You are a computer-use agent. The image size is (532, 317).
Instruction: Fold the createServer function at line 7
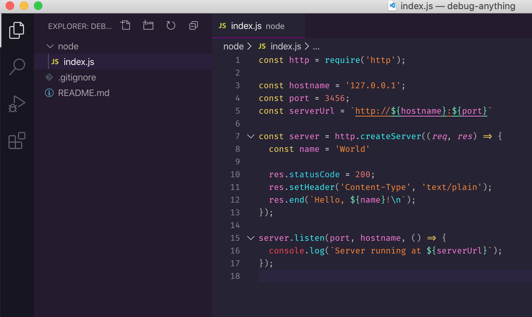click(250, 136)
